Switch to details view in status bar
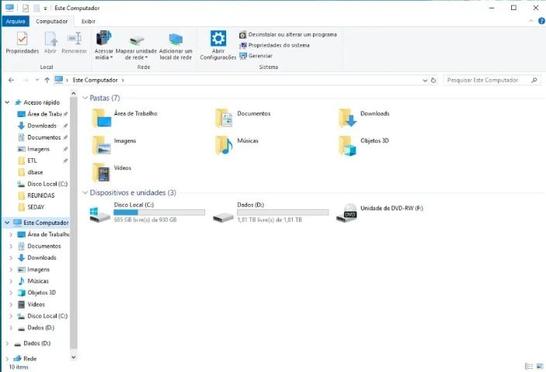The height and width of the screenshot is (372, 546). [529, 366]
